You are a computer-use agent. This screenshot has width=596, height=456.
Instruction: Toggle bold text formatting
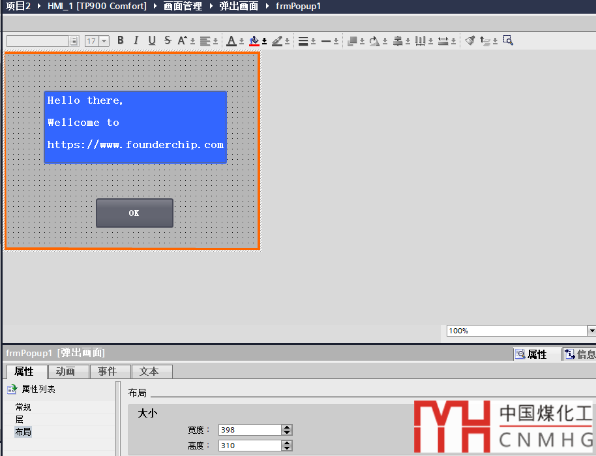point(121,40)
